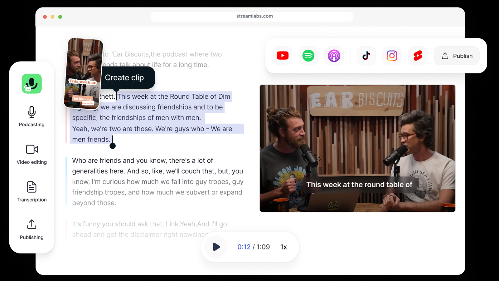Click the line 'know, I'm curious how much we fall'
Viewport: 499px width, 281px height.
(158, 182)
